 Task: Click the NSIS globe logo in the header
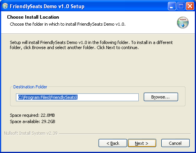[x=183, y=23]
